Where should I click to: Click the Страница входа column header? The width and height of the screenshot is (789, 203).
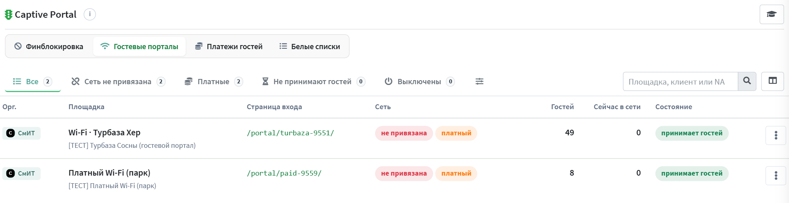(274, 107)
